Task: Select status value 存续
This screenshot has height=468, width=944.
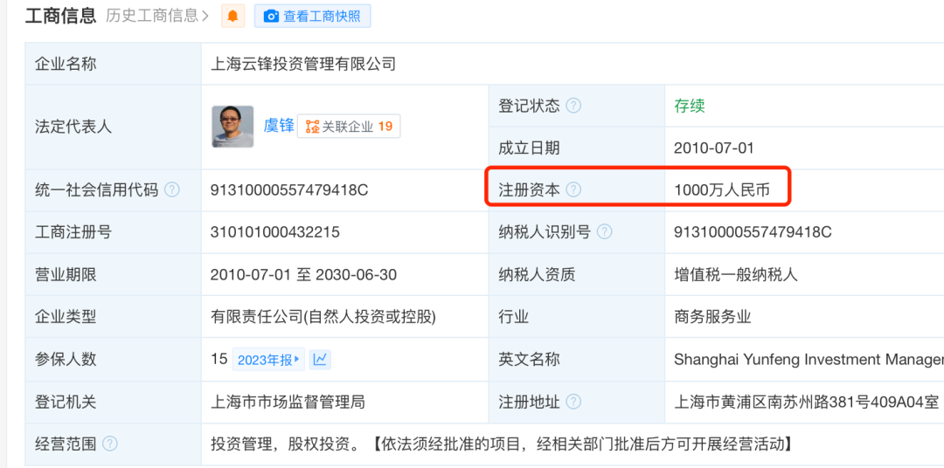Action: (690, 106)
